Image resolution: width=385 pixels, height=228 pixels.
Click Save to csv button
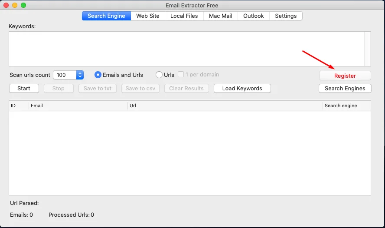coord(140,89)
